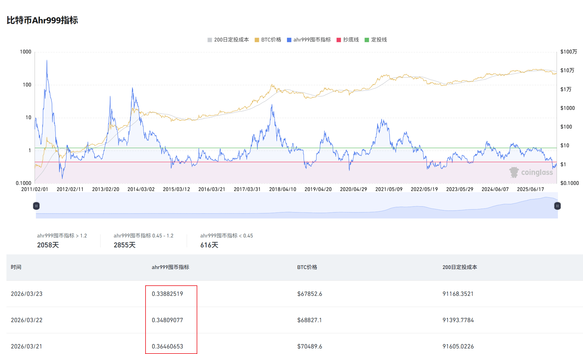This screenshot has width=583, height=354.
Task: Toggle the BTC价格 legend series
Action: (271, 40)
